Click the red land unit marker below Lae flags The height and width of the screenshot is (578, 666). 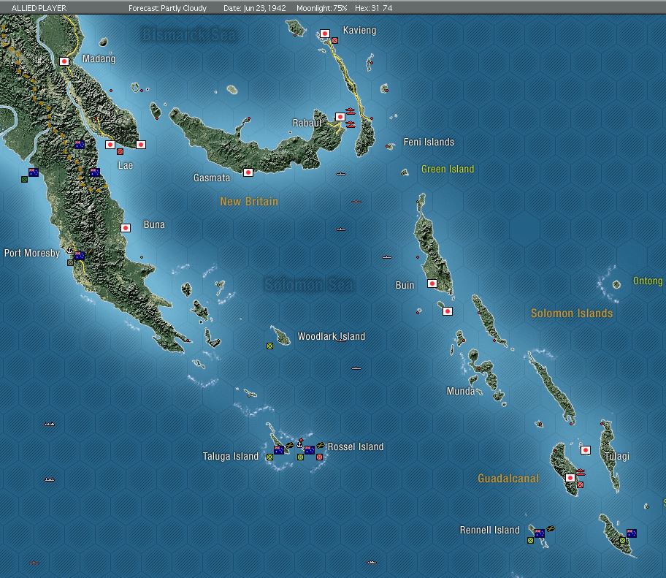click(x=120, y=152)
